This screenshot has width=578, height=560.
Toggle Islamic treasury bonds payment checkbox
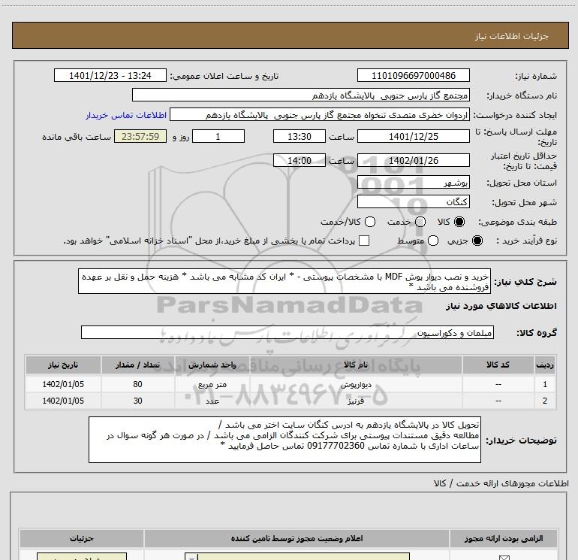pos(364,241)
